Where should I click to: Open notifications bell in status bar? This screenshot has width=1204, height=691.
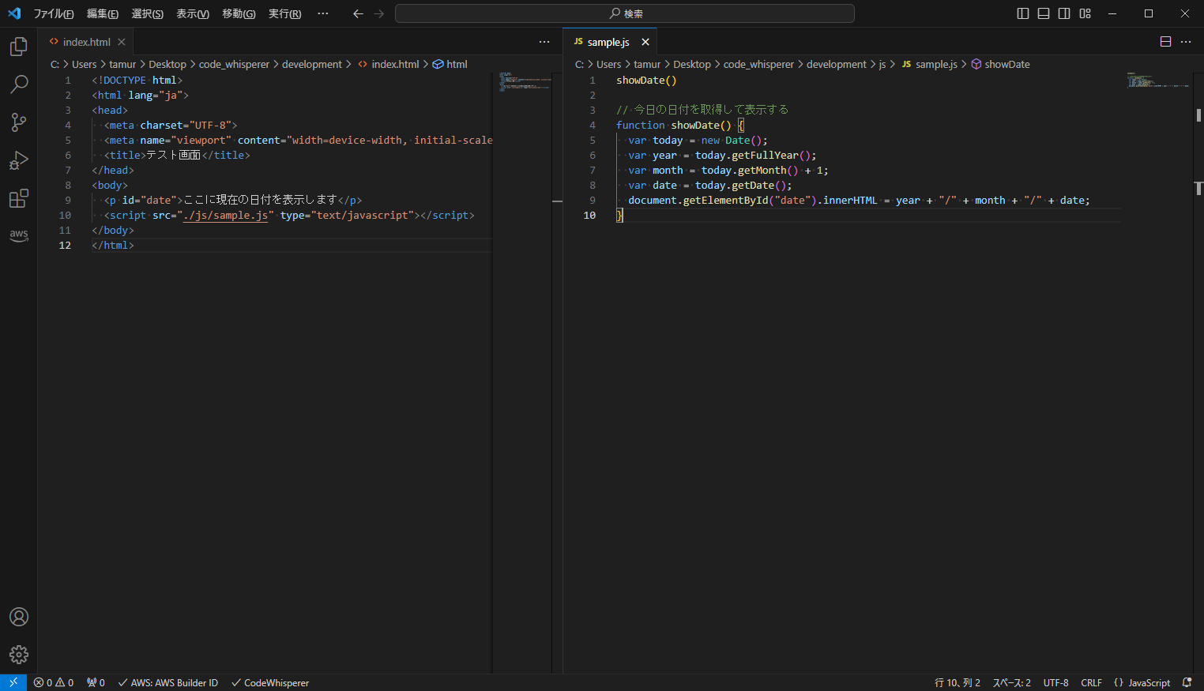click(1187, 682)
